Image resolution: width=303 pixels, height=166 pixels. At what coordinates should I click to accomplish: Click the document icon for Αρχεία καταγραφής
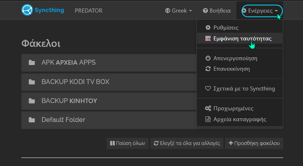click(x=208, y=119)
